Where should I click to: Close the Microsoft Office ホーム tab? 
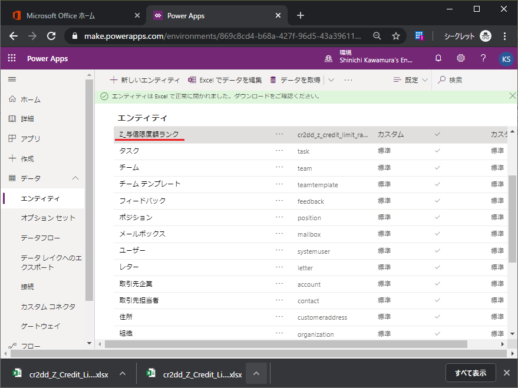[x=137, y=15]
